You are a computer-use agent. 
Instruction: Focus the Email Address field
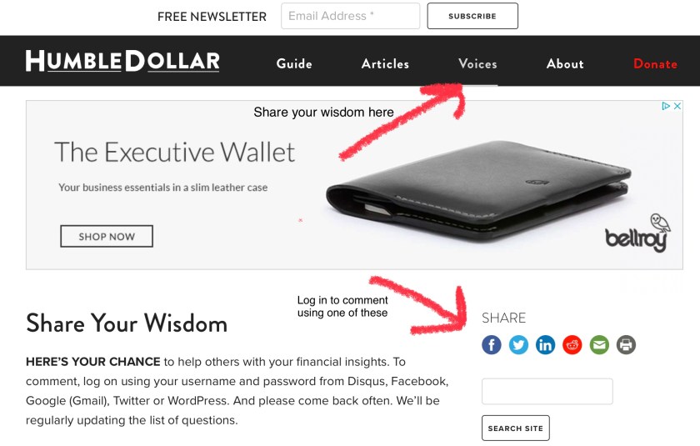pyautogui.click(x=351, y=16)
